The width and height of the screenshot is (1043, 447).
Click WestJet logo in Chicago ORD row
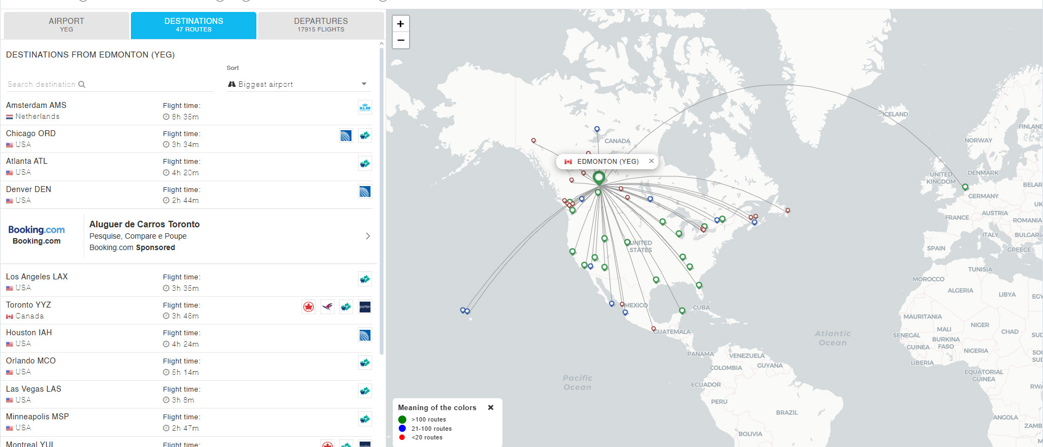point(365,136)
